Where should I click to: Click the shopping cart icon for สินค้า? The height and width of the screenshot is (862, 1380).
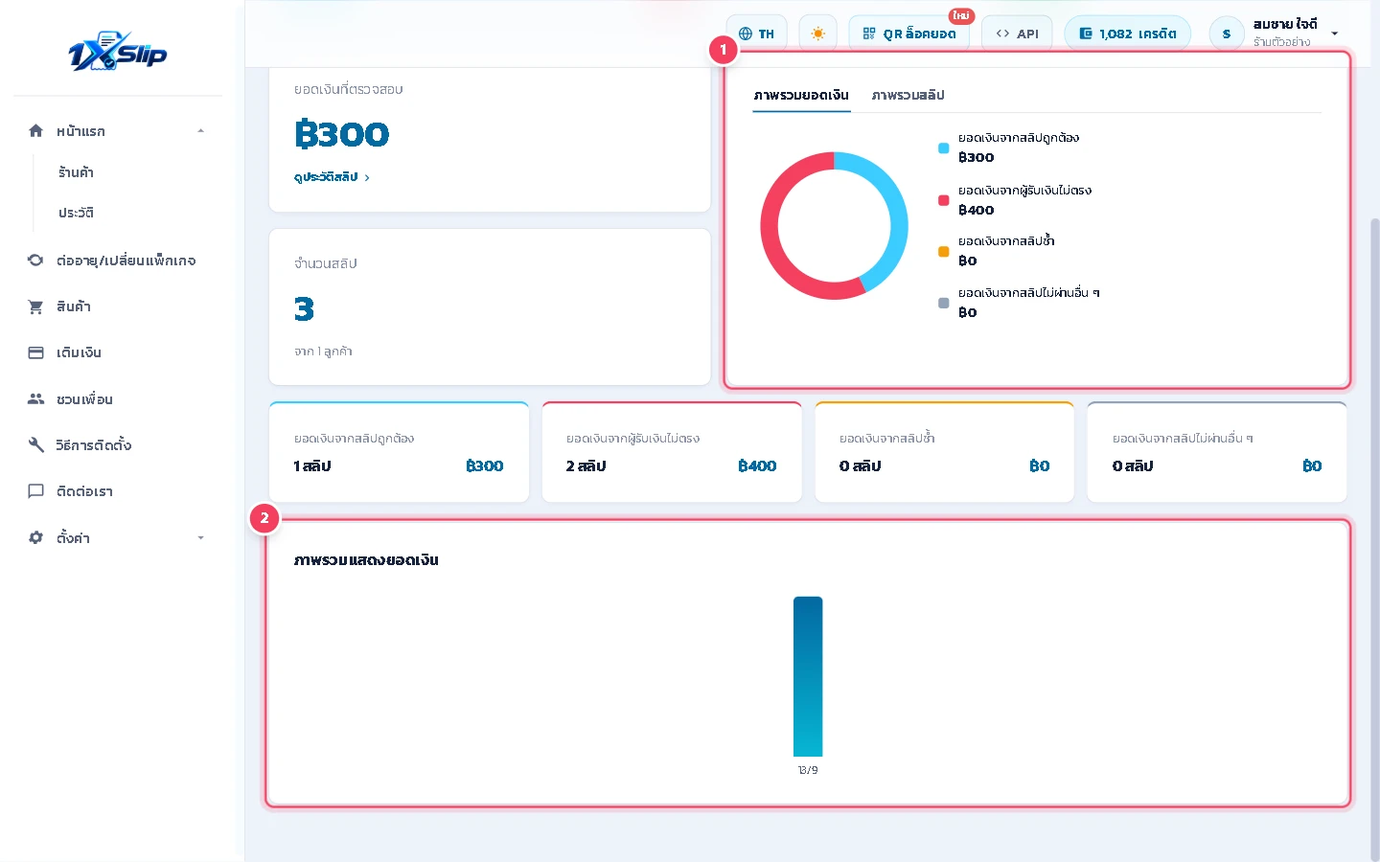click(35, 306)
